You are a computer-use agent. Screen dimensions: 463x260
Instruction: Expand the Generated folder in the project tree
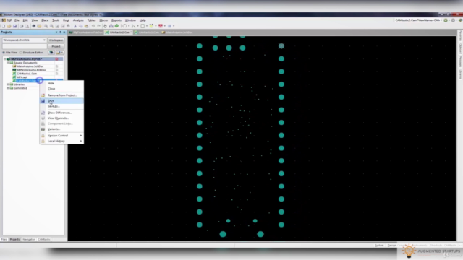click(8, 88)
